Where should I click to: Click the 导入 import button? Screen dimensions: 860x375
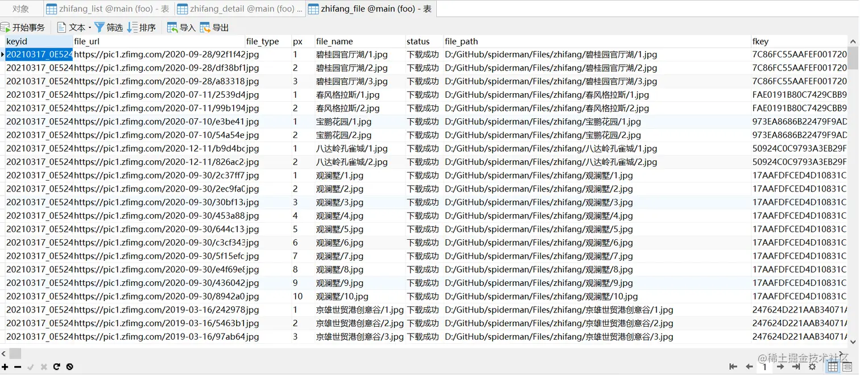click(181, 27)
